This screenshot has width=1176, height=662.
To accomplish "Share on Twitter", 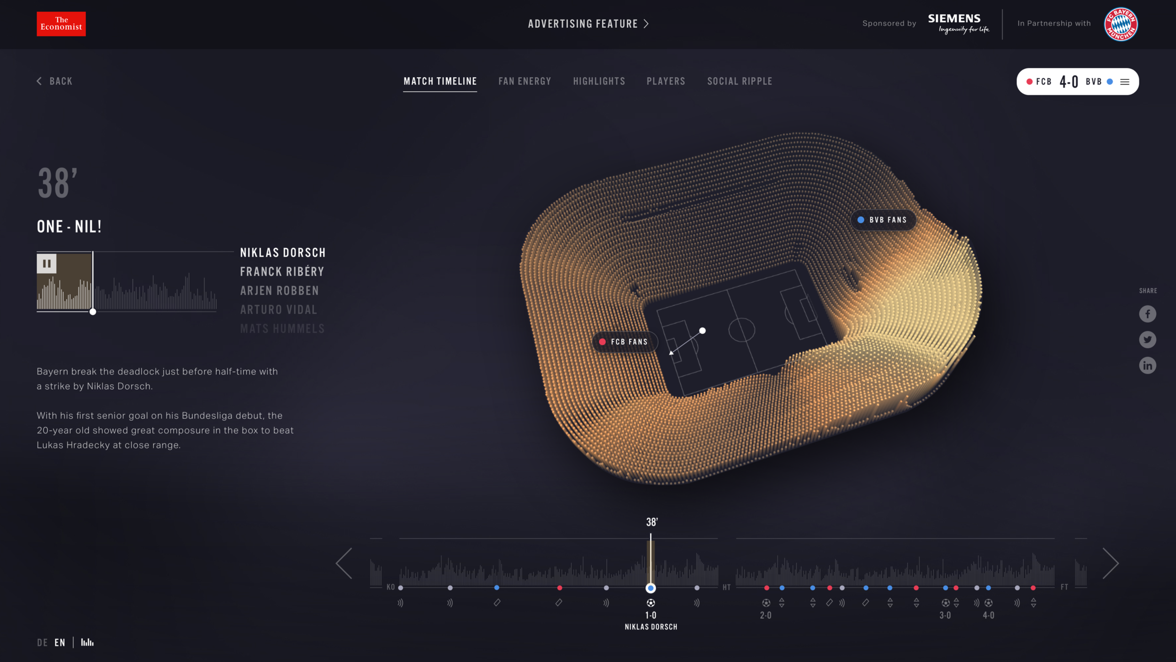I will coord(1147,340).
